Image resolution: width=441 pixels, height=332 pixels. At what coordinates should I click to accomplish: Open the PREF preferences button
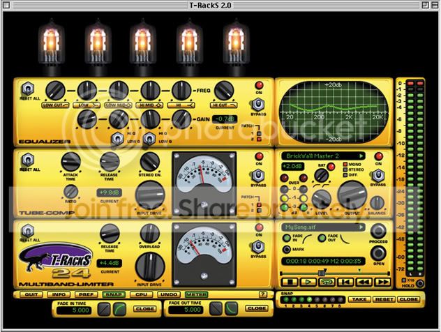86,294
